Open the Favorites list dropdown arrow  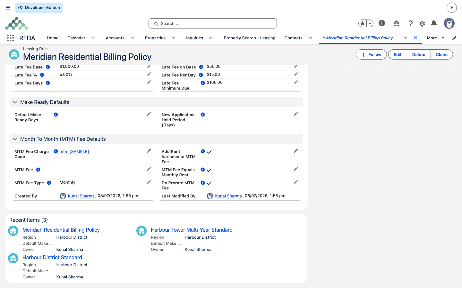click(x=370, y=23)
